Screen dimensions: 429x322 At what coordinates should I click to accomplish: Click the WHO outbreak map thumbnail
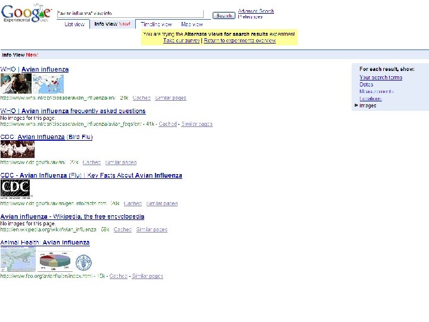point(48,83)
